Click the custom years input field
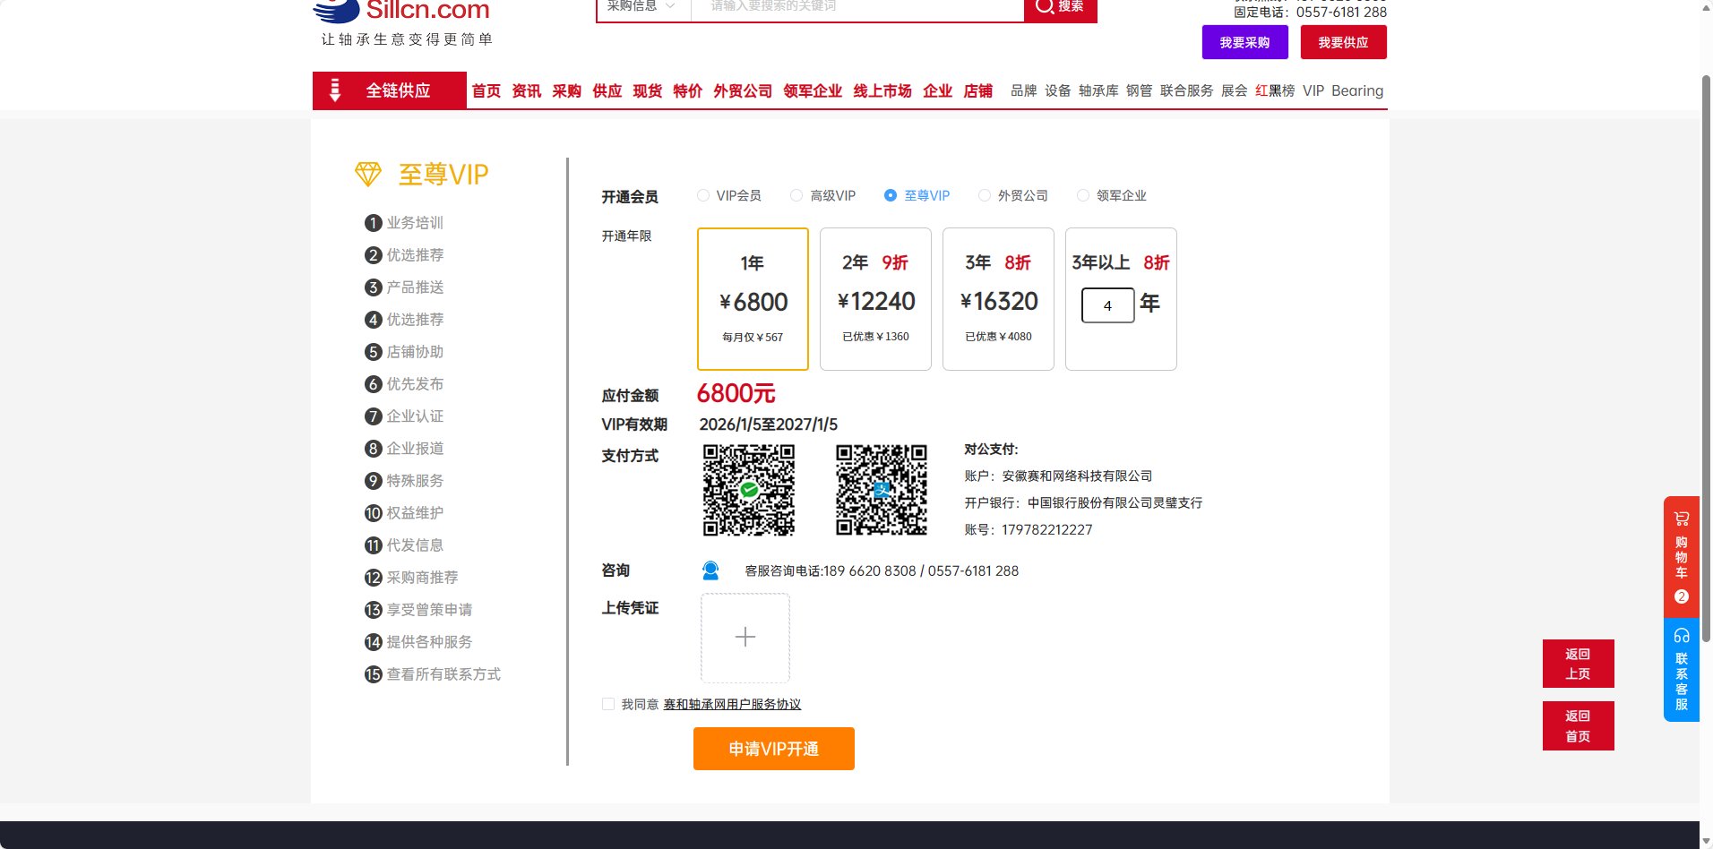Viewport: 1713px width, 849px height. 1107,305
